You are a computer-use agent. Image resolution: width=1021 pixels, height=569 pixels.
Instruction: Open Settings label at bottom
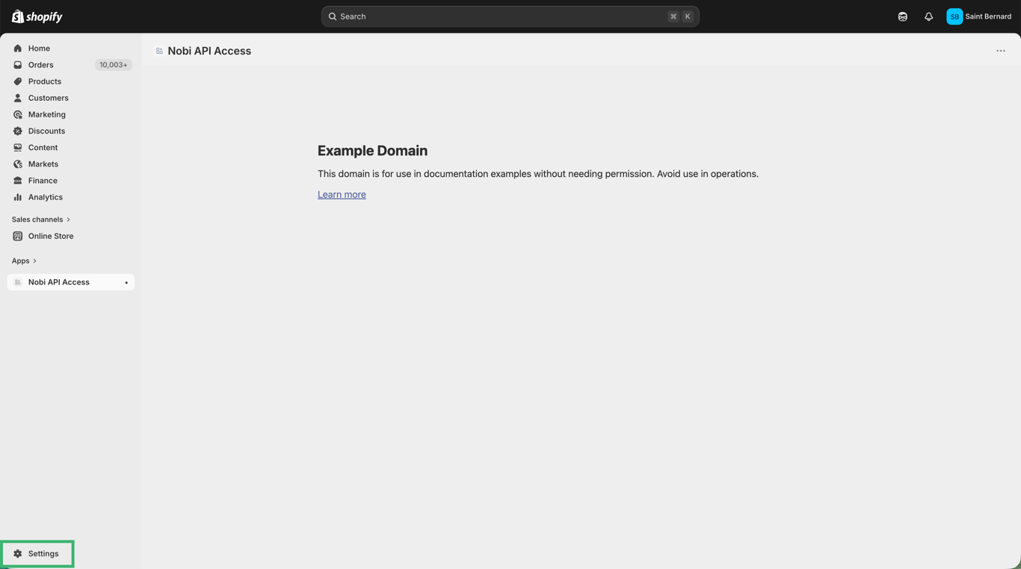tap(43, 554)
